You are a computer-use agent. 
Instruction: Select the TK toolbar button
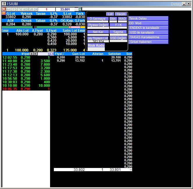click(20, 9)
